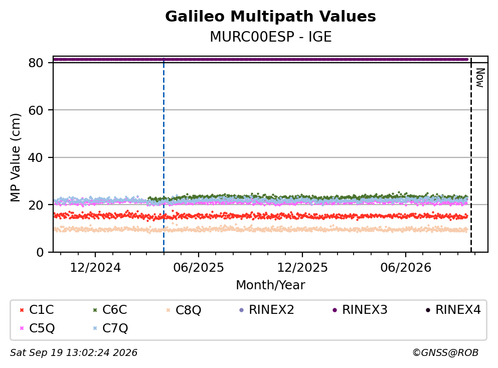Click the purple RINEX3 legend dot
498x368 pixels.
[x=335, y=310]
